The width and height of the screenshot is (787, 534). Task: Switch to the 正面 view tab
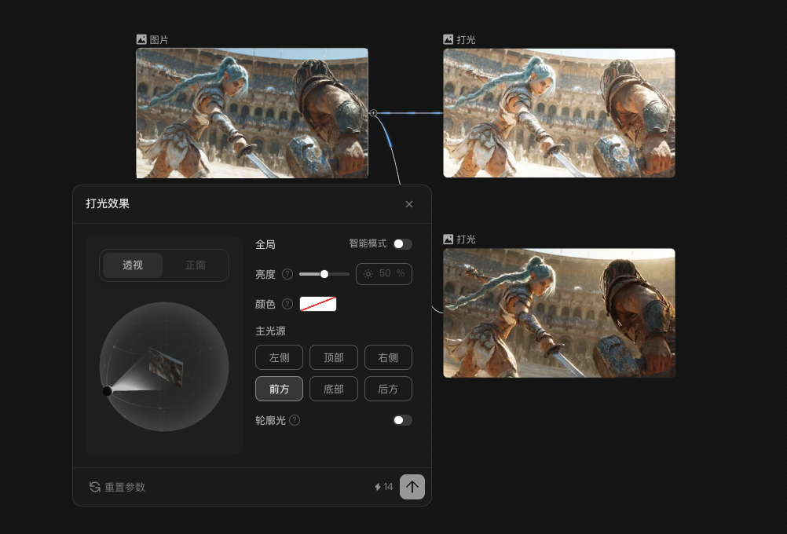point(196,265)
